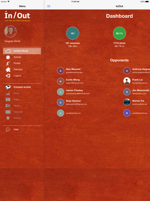Click the 19h 36m duration text
The height and width of the screenshot is (201, 150).
73,46
